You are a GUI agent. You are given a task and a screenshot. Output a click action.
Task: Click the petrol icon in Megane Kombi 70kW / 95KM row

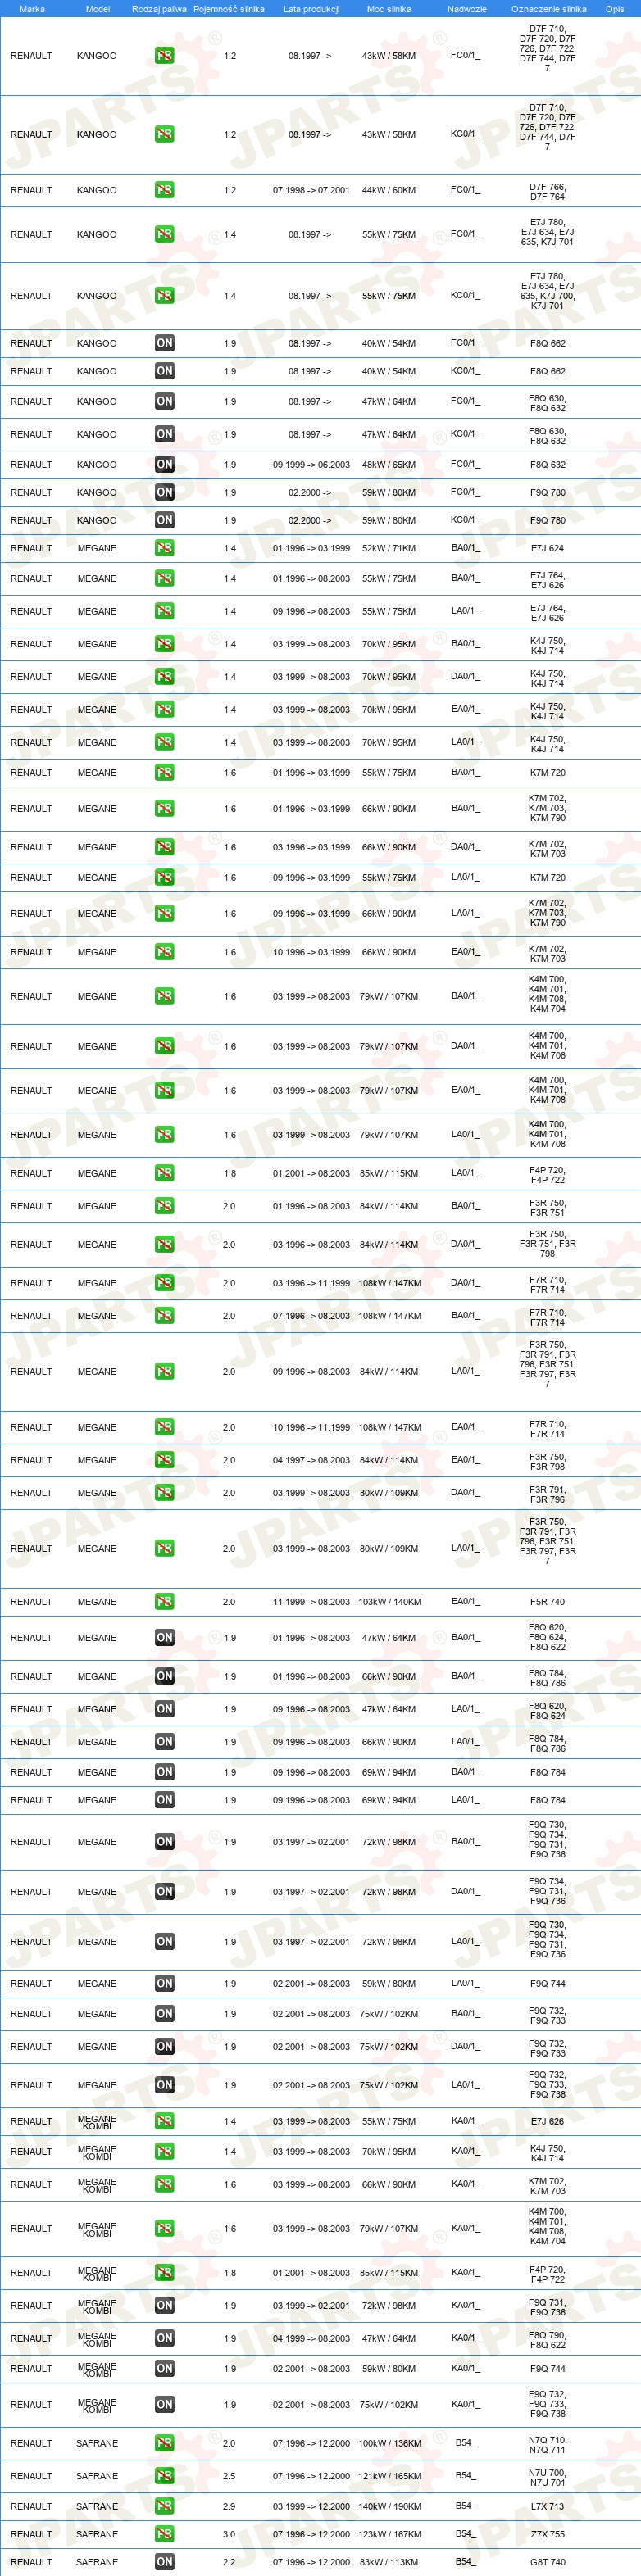[165, 2151]
